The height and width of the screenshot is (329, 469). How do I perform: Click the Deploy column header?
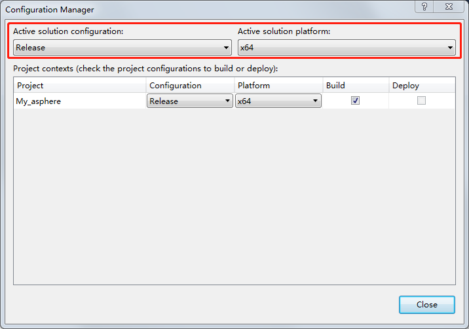(x=422, y=86)
